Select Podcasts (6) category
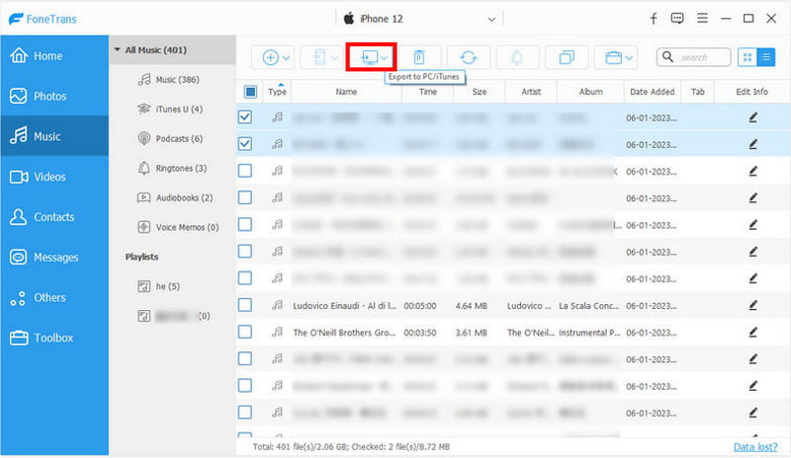This screenshot has width=791, height=458. 170,138
